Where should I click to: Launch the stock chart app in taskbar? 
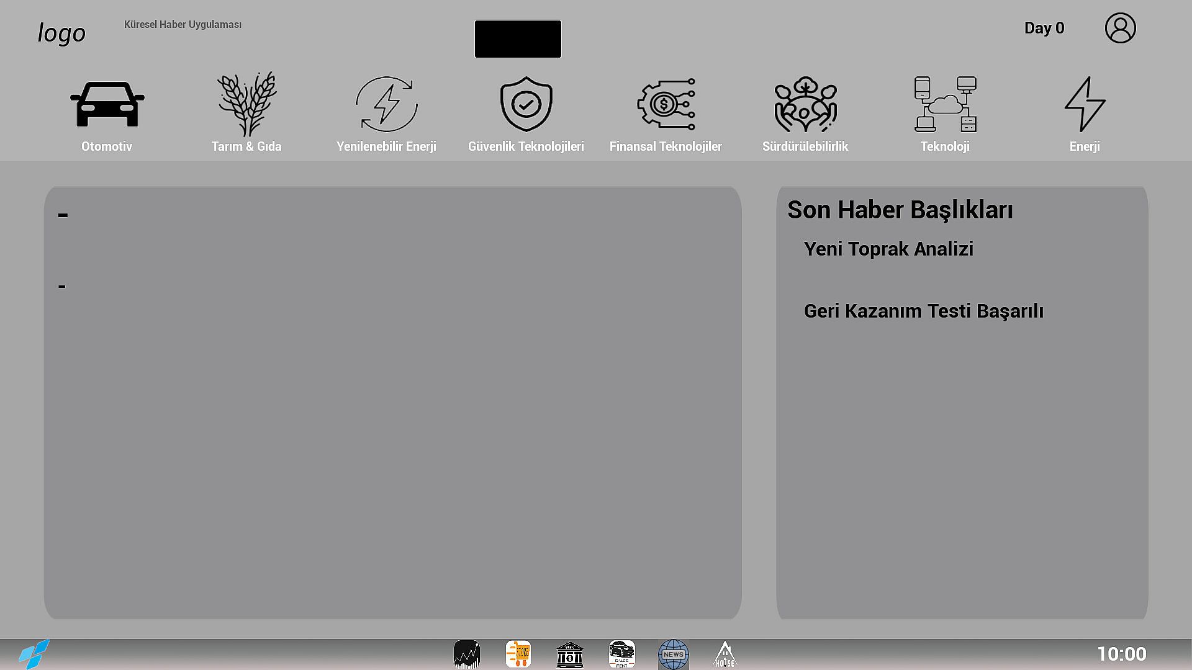[466, 654]
